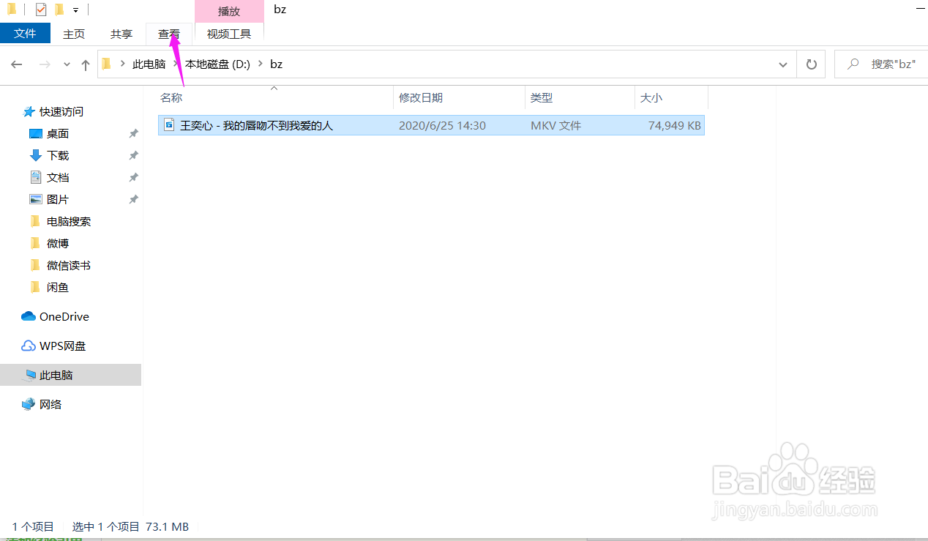Open the 播放 tab under 视频工具

coord(228,11)
